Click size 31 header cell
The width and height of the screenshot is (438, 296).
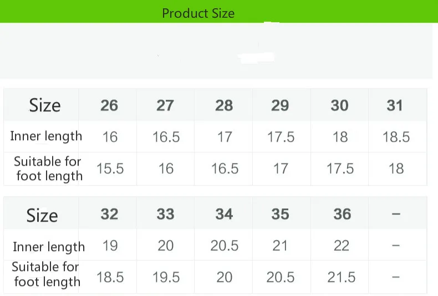click(x=395, y=105)
